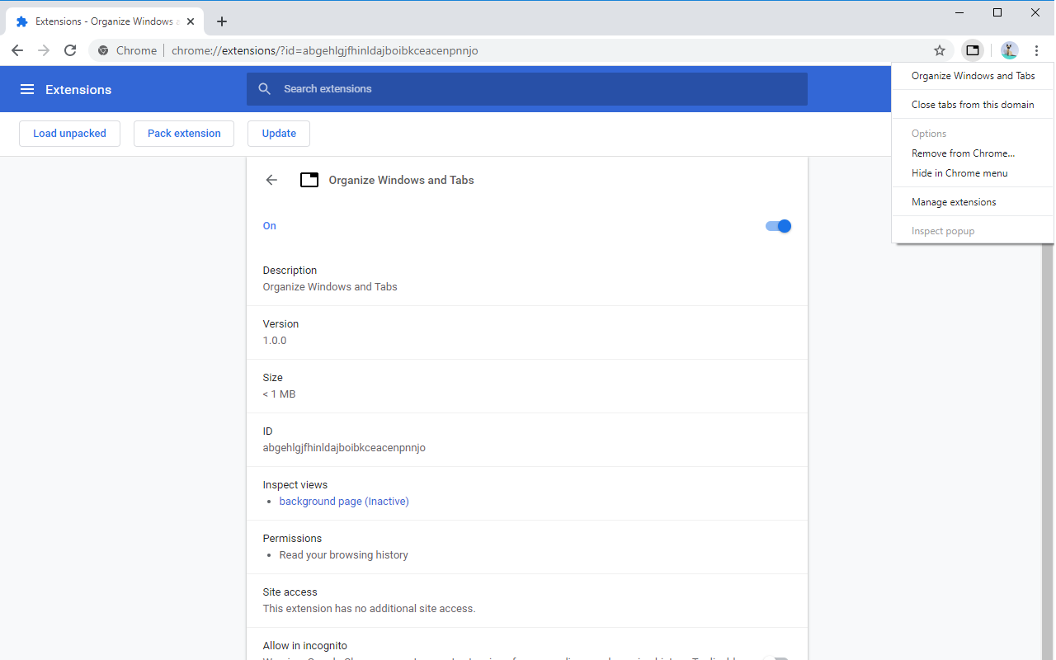Click the Chrome site info icon
Screen dimensions: 1056x660
[x=103, y=50]
